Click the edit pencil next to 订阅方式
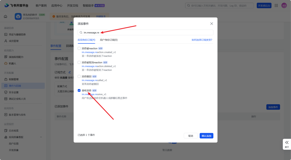This screenshot has width=291, height=160. pyautogui.click(x=70, y=72)
